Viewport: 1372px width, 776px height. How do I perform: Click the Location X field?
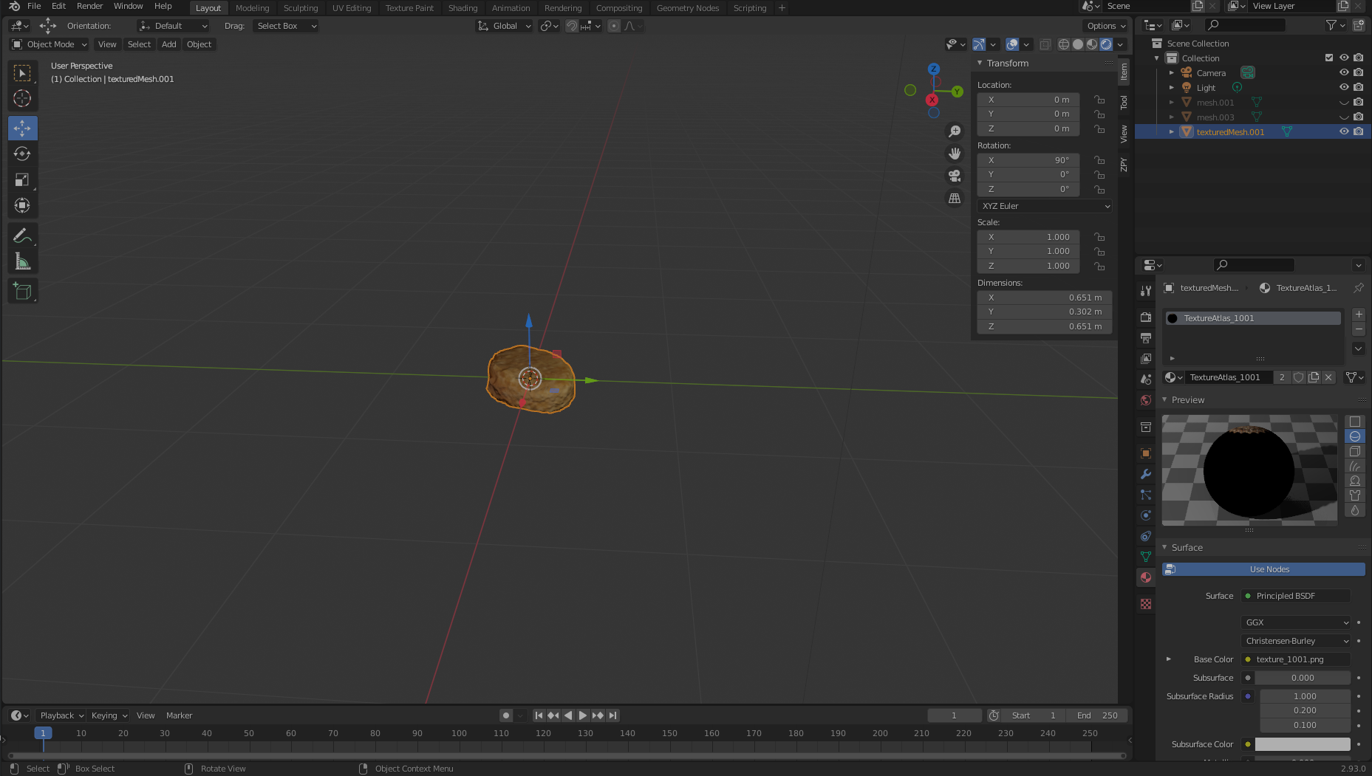pos(1028,100)
